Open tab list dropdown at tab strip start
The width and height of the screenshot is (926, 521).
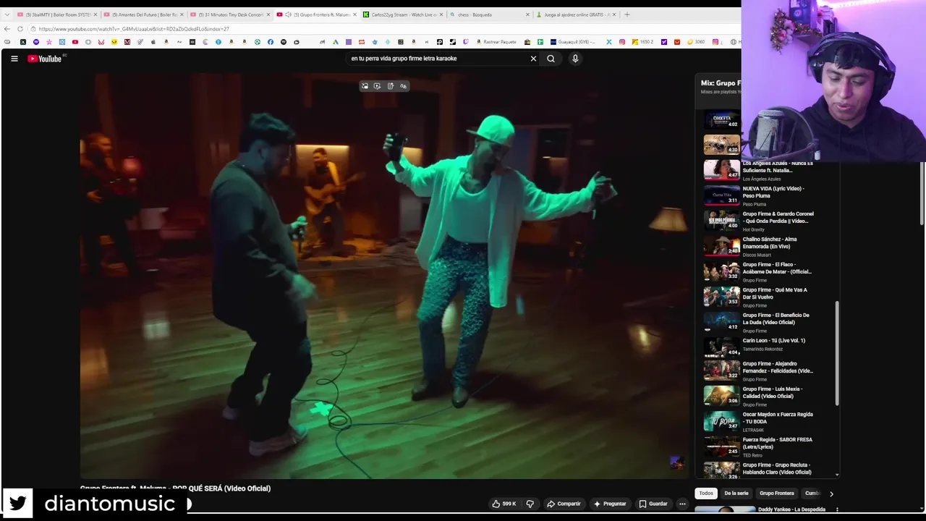(x=7, y=14)
